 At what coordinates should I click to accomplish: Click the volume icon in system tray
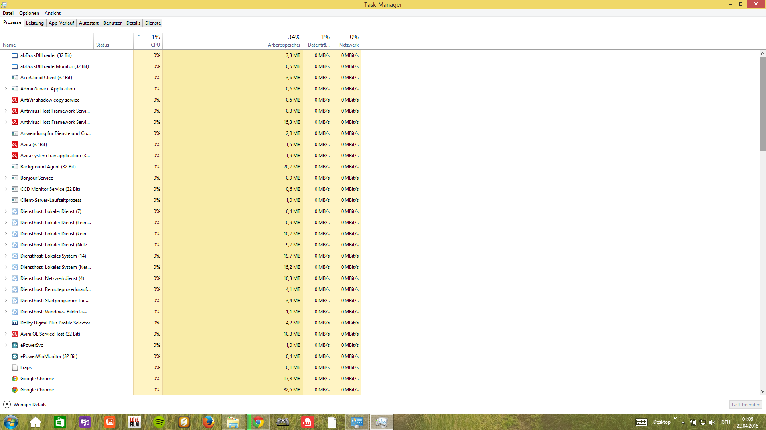click(x=712, y=422)
